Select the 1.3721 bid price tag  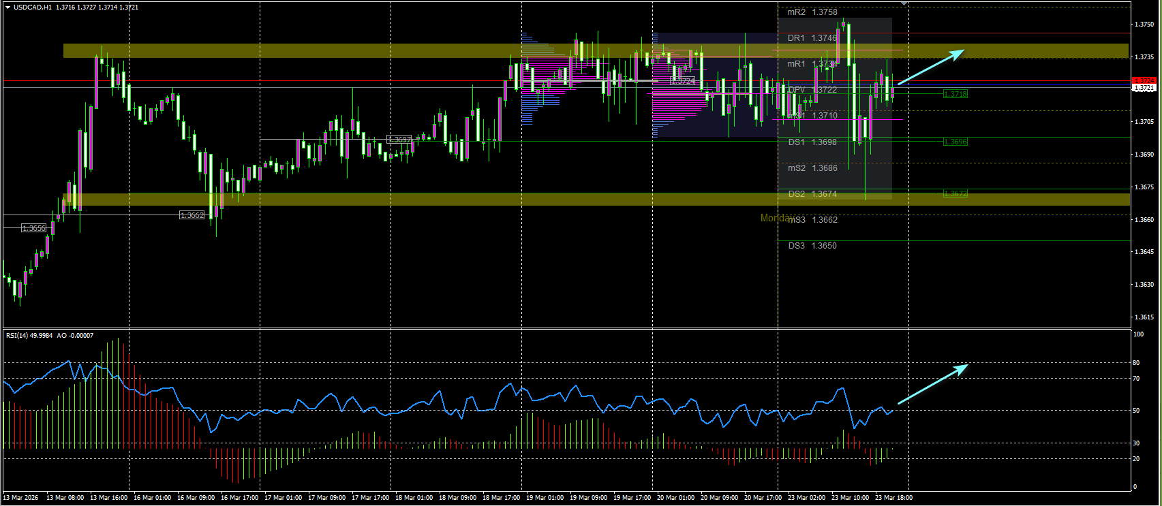(x=1144, y=88)
